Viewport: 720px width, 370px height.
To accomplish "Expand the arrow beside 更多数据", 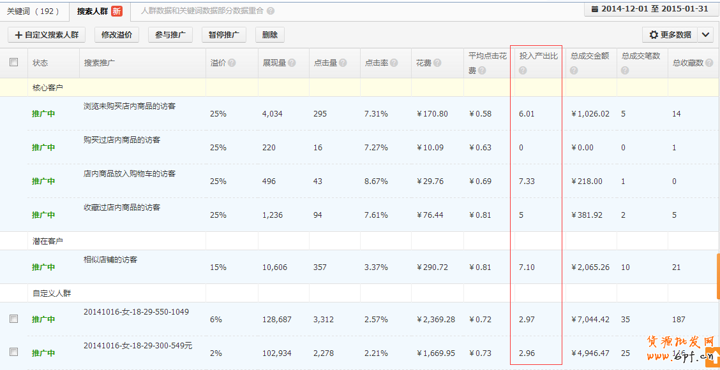I will click(x=705, y=35).
